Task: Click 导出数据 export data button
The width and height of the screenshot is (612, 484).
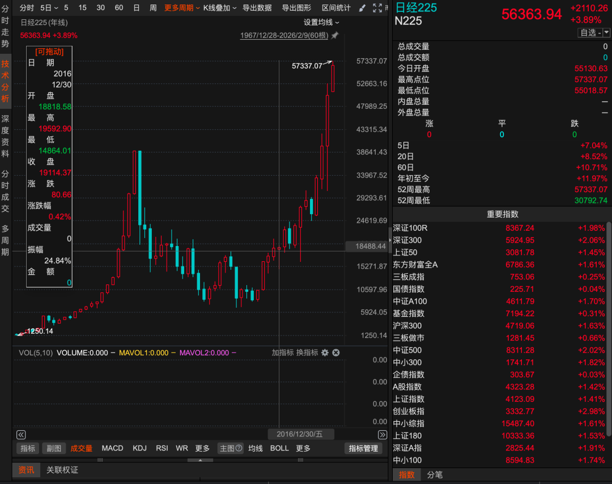Action: pyautogui.click(x=257, y=8)
